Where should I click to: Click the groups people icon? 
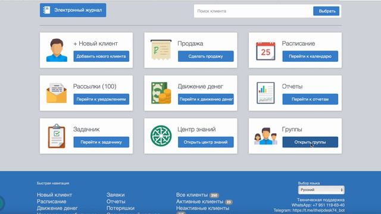point(266,136)
